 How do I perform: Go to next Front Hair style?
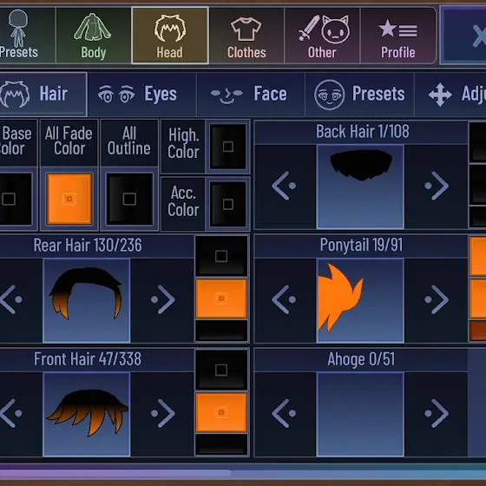[162, 413]
